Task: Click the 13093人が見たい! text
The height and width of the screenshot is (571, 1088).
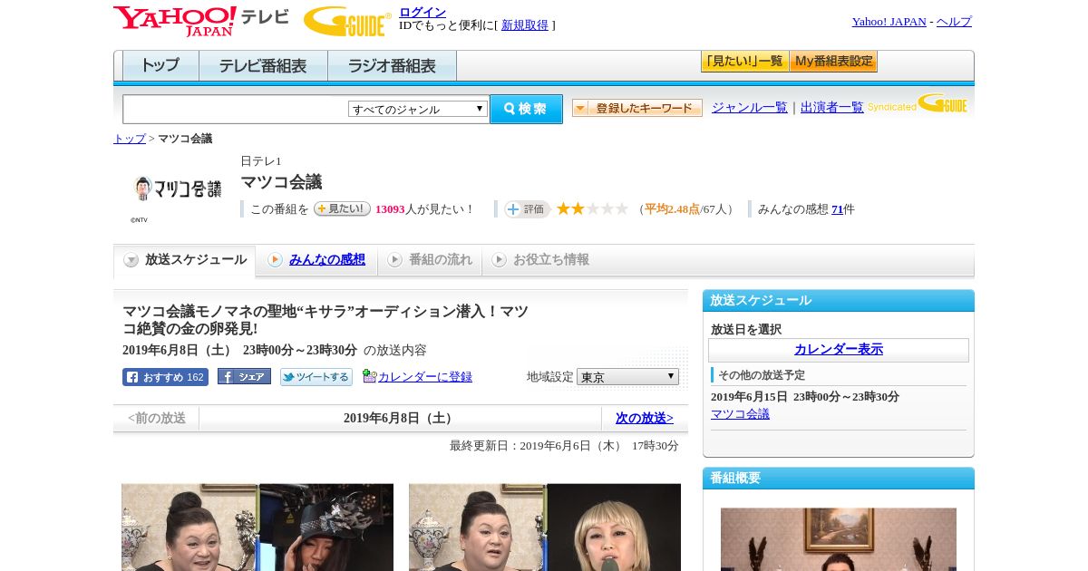Action: (425, 209)
